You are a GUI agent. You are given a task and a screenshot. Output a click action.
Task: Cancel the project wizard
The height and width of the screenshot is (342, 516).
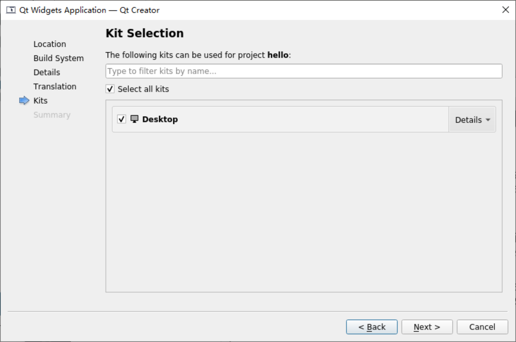pos(482,327)
